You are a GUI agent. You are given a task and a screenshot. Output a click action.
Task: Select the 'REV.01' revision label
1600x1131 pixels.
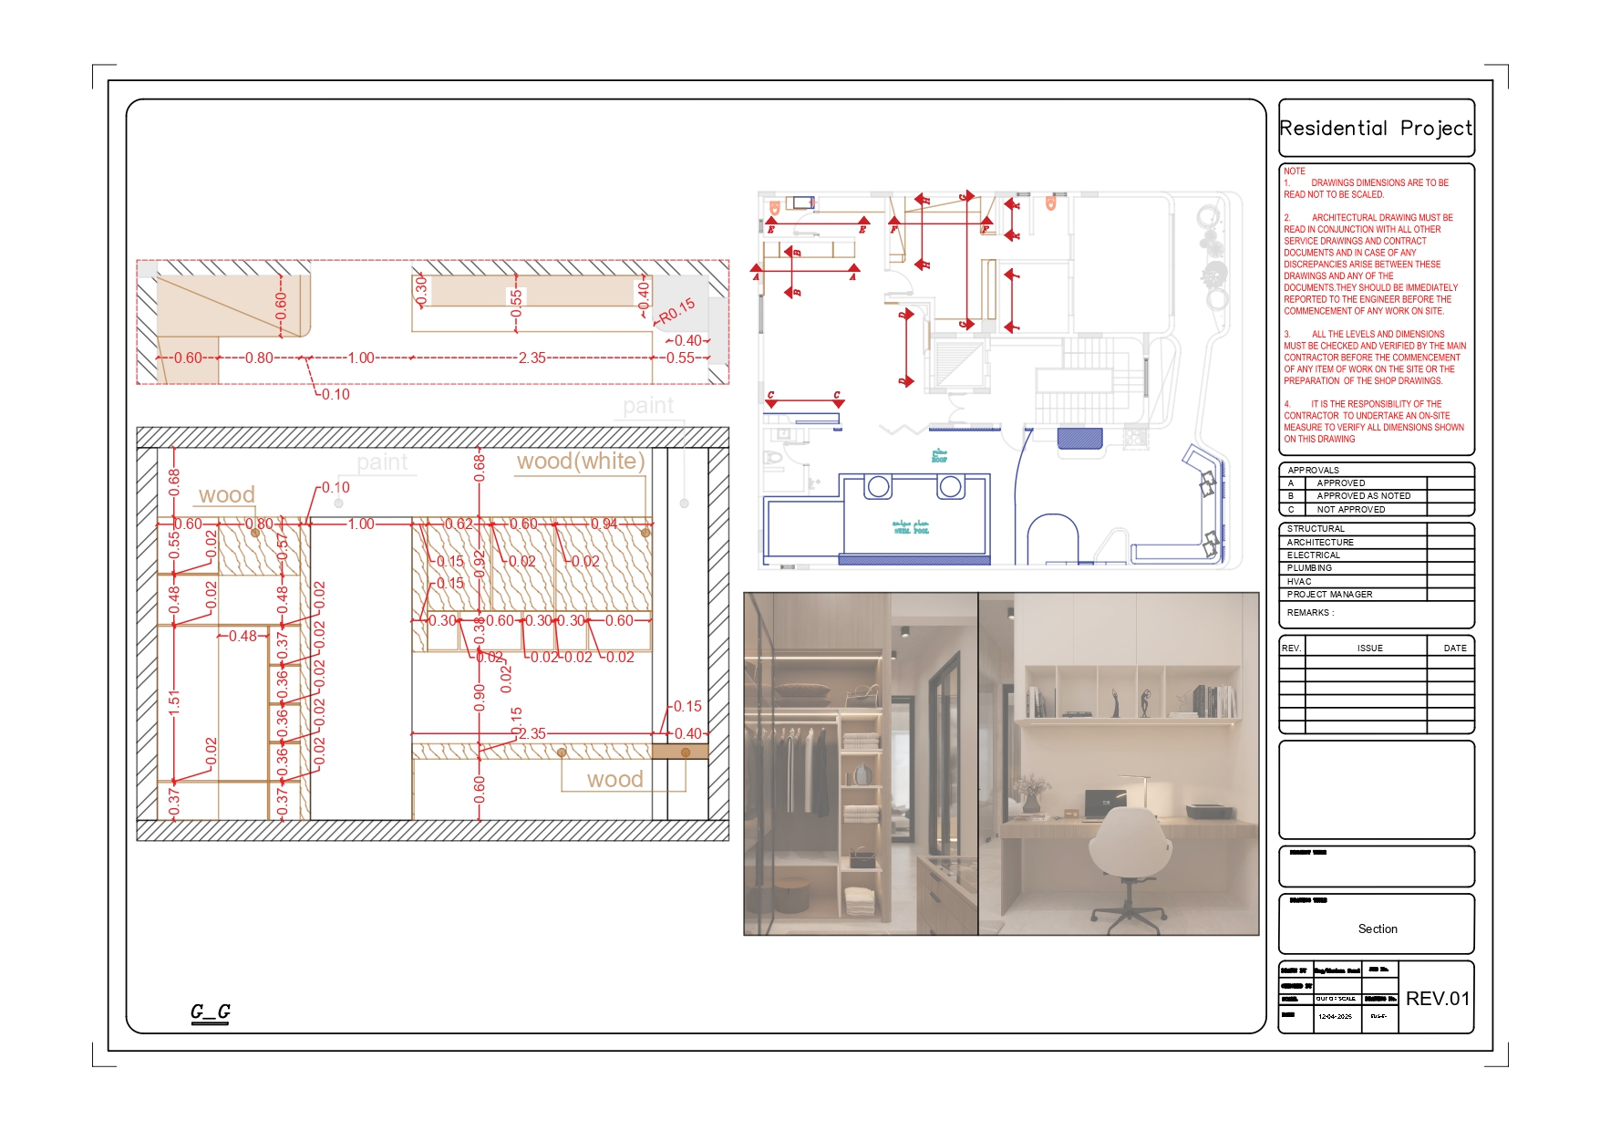1437,999
